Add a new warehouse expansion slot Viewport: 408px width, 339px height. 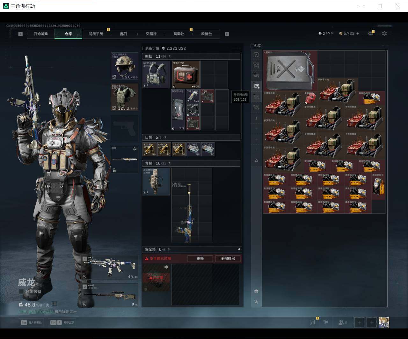point(256,118)
